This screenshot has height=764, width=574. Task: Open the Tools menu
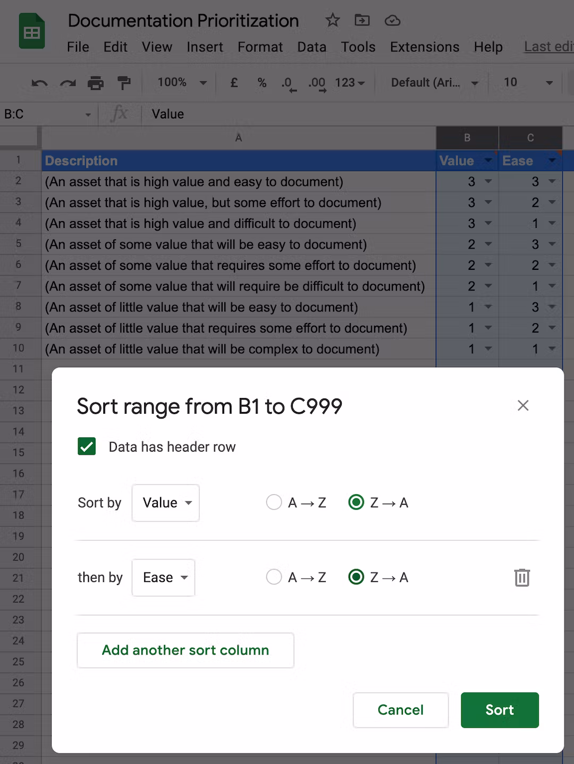[358, 47]
